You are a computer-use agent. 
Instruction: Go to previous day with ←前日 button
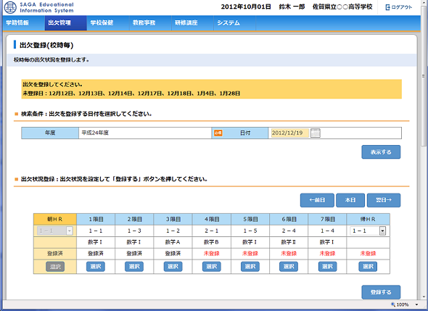pyautogui.click(x=317, y=200)
